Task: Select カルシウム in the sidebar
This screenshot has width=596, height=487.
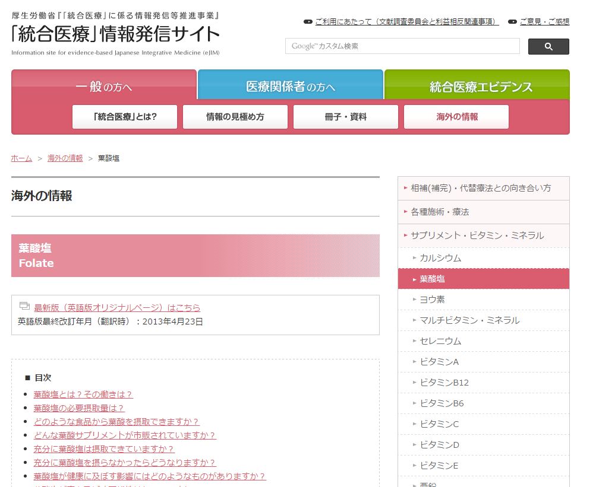Action: click(440, 258)
